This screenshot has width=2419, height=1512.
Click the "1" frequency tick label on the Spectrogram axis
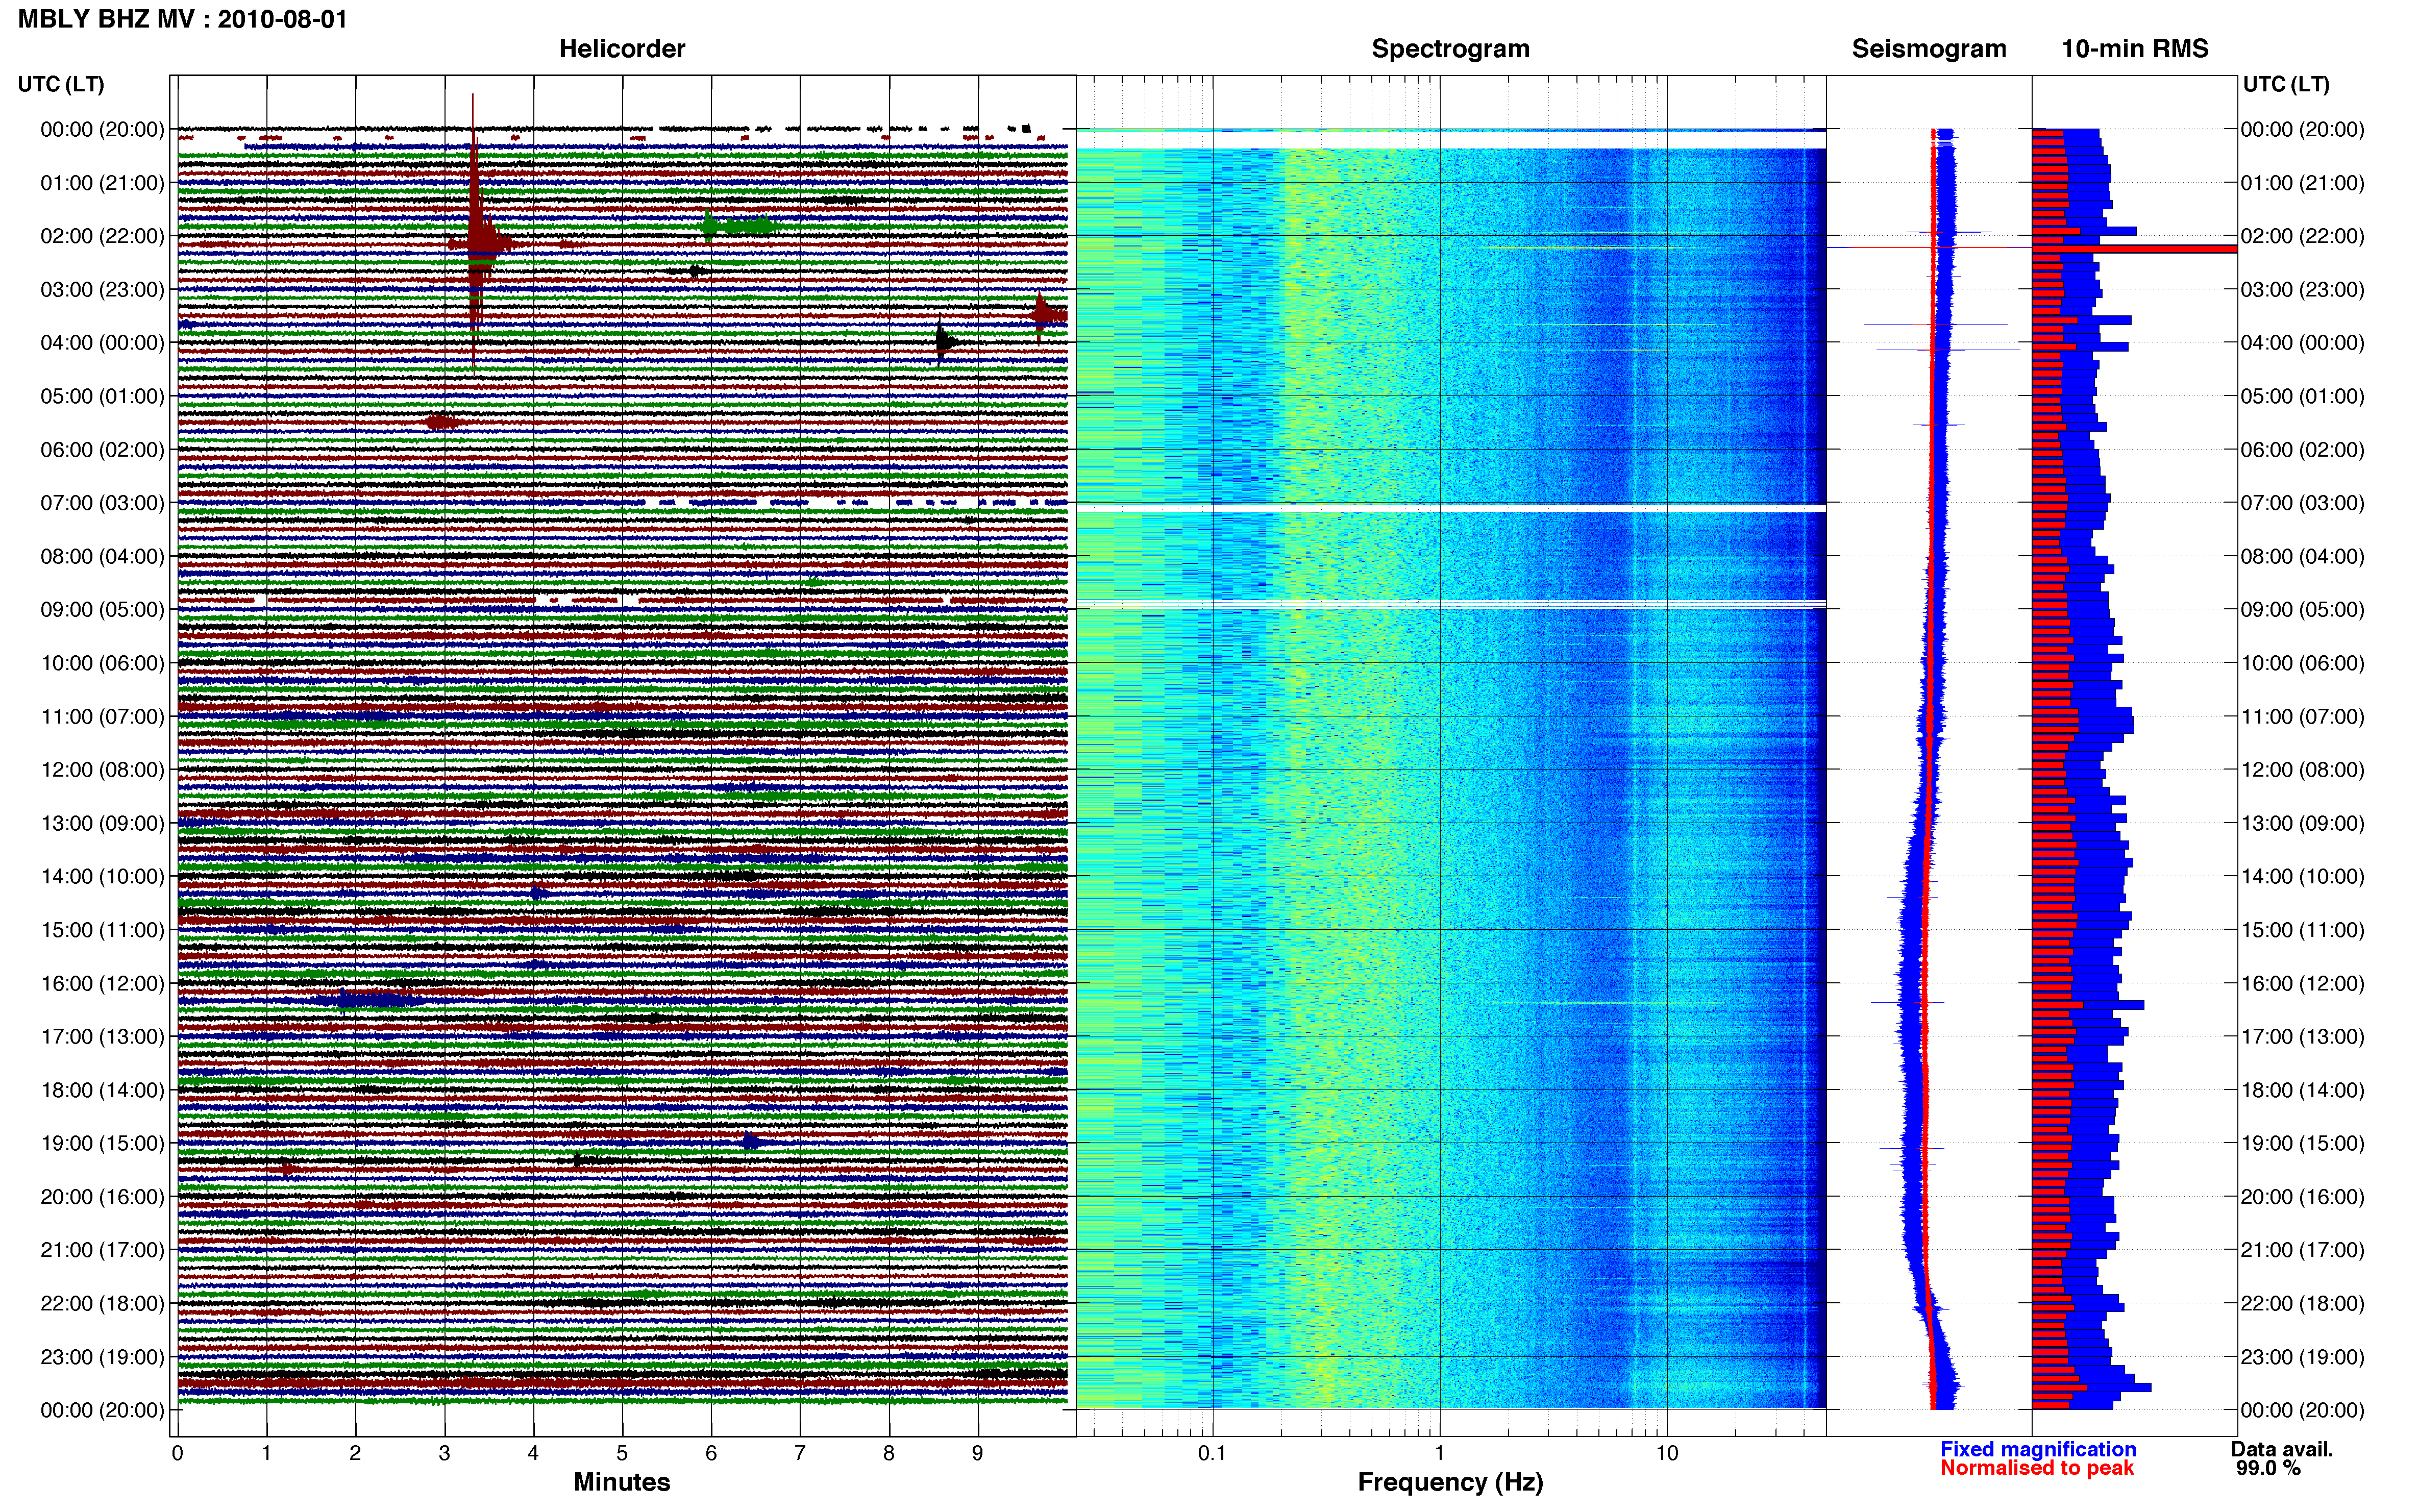tap(1439, 1453)
